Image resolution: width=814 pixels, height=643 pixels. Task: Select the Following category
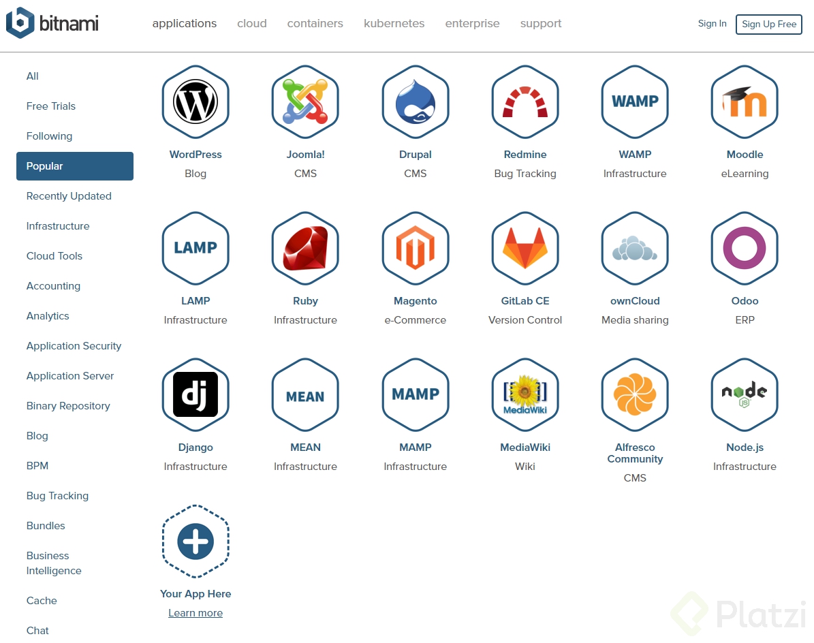[49, 136]
